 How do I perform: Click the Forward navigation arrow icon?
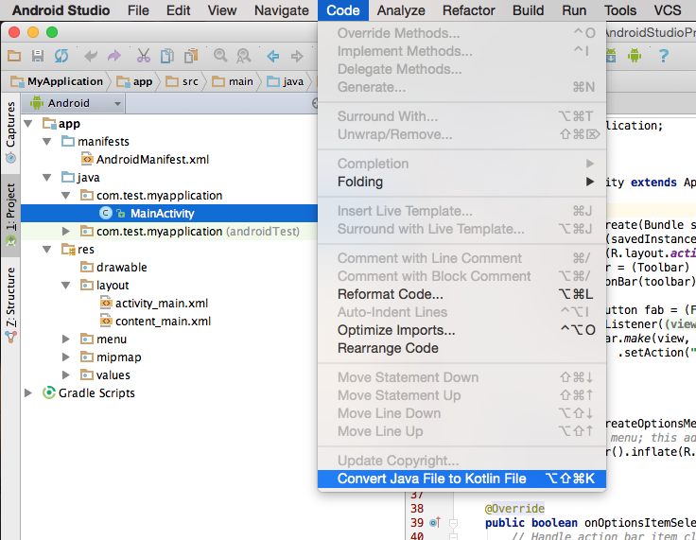pos(297,56)
